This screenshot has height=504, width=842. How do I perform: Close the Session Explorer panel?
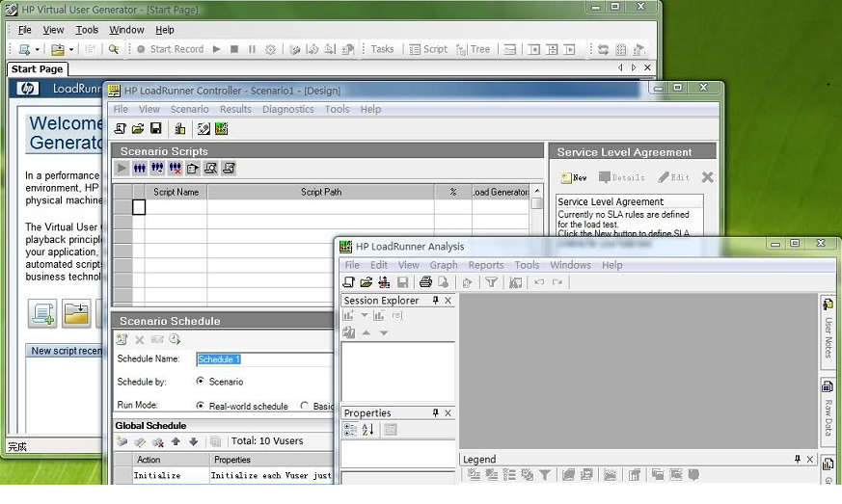(x=448, y=301)
